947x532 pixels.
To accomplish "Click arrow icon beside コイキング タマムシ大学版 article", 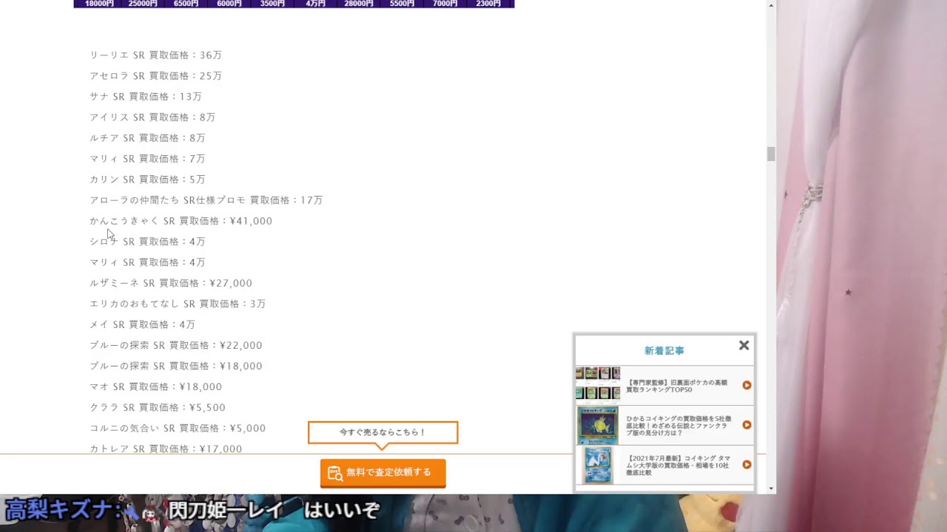I will click(x=747, y=465).
